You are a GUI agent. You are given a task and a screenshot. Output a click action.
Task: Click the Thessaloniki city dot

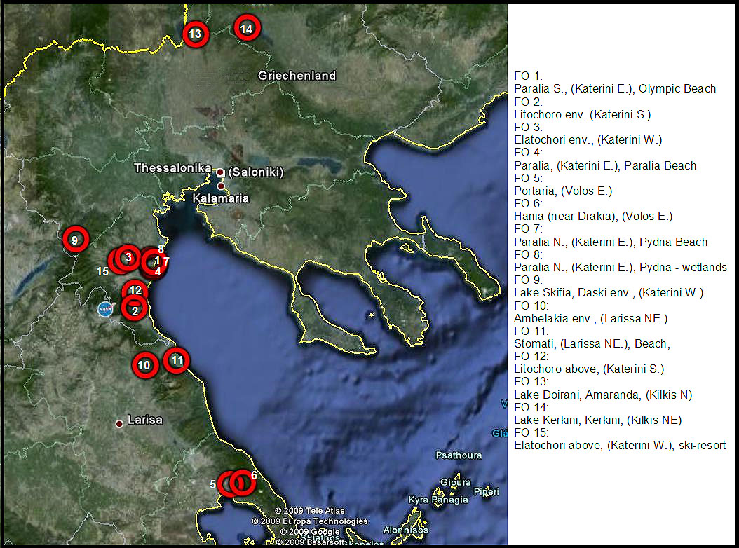[x=220, y=172]
